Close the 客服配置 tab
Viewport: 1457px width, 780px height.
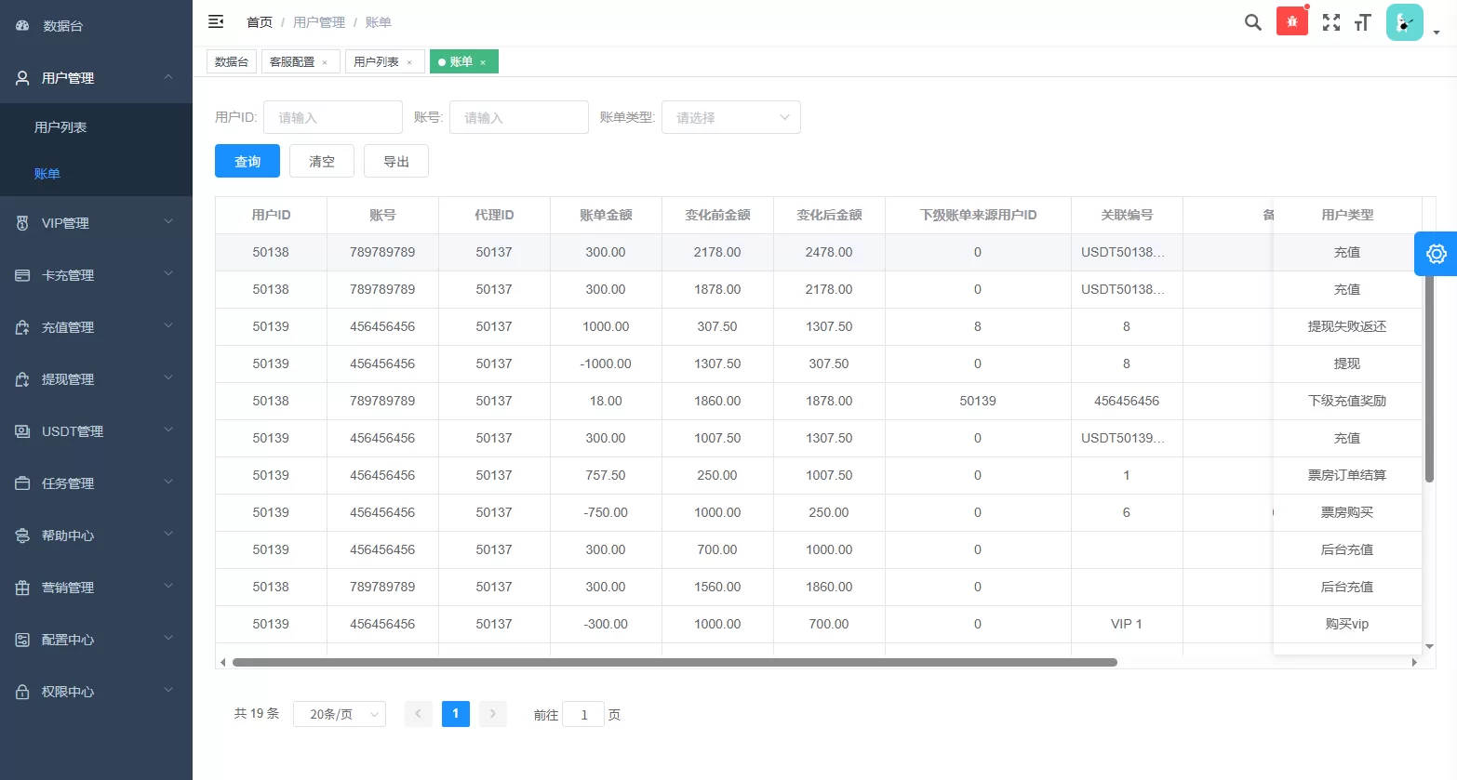point(325,60)
